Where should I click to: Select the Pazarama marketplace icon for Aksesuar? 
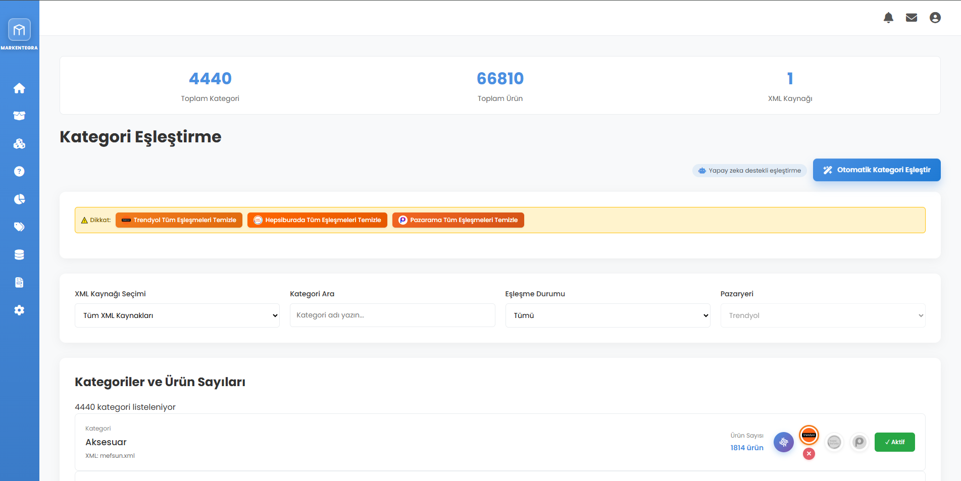point(859,443)
